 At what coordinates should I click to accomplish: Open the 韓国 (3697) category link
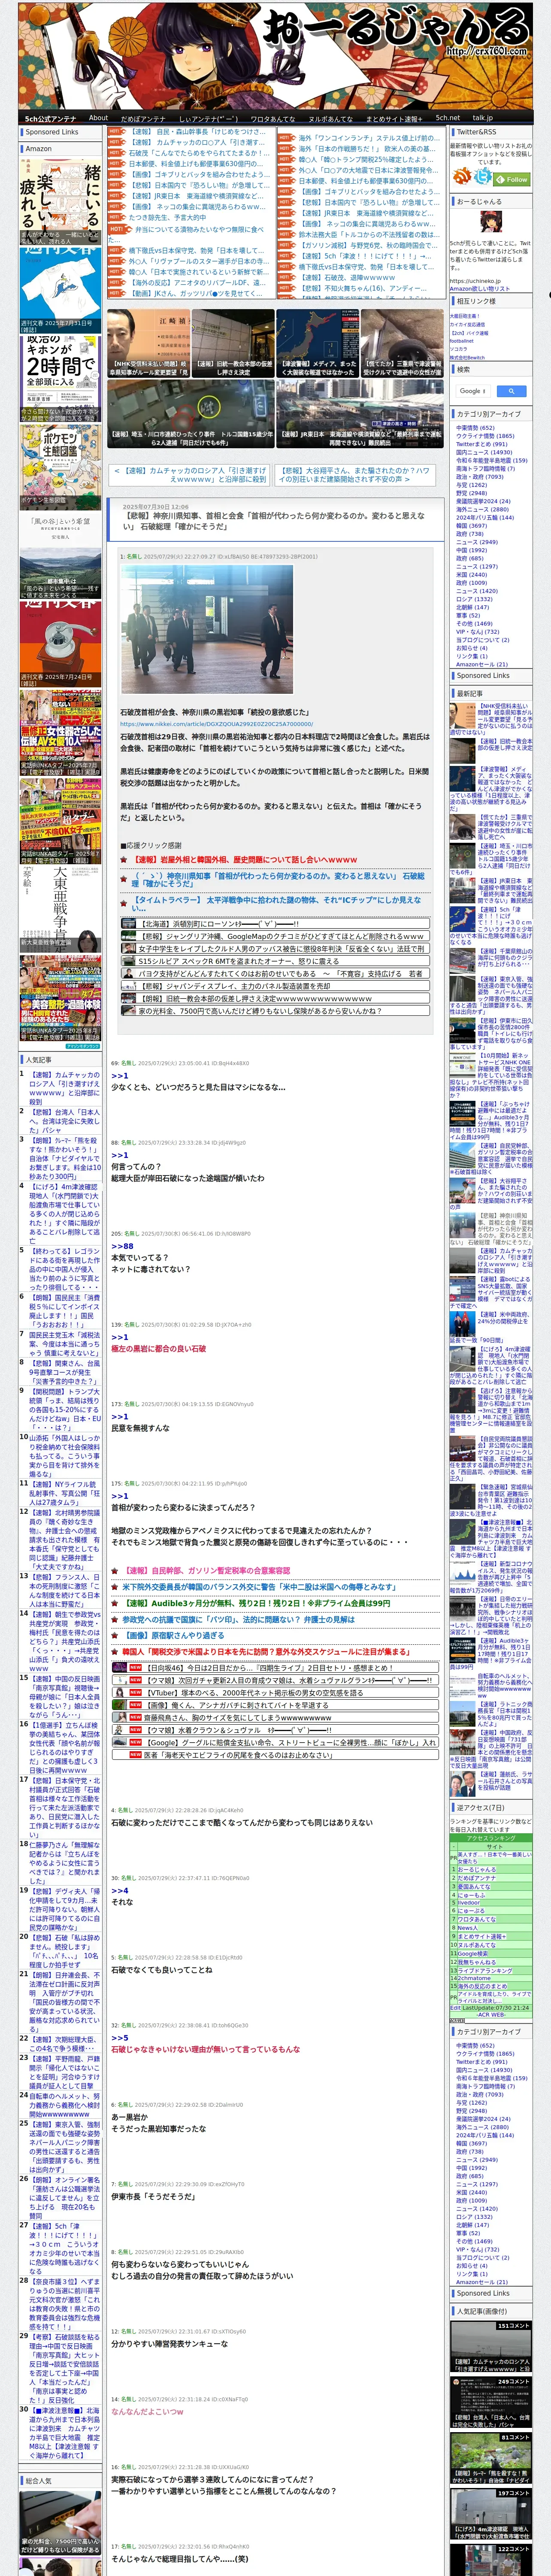472,525
